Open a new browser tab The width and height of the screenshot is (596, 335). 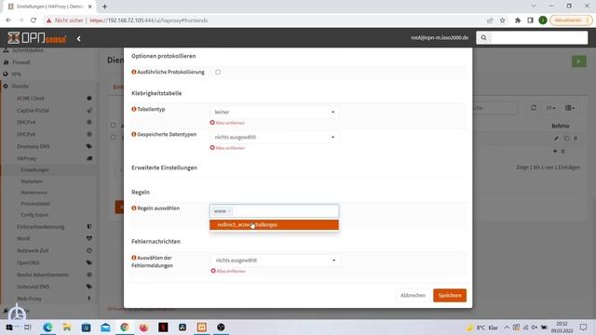pos(104,7)
